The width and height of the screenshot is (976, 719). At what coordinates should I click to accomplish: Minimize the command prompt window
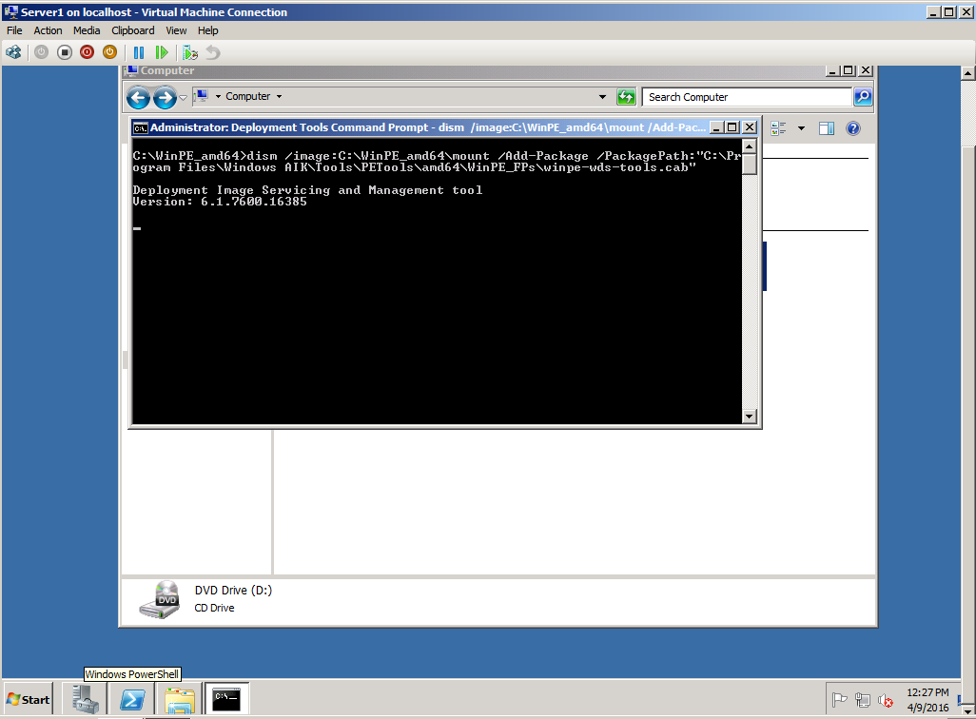(x=716, y=127)
